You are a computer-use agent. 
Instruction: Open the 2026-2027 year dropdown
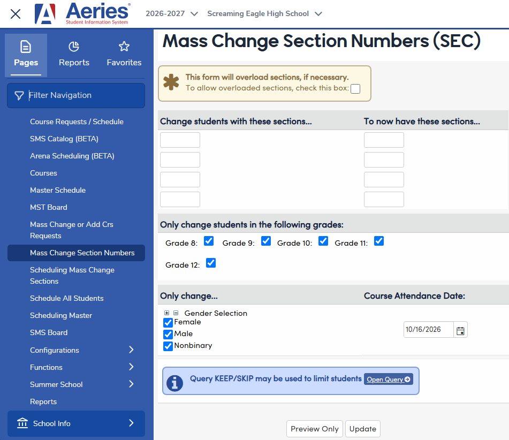pos(172,13)
